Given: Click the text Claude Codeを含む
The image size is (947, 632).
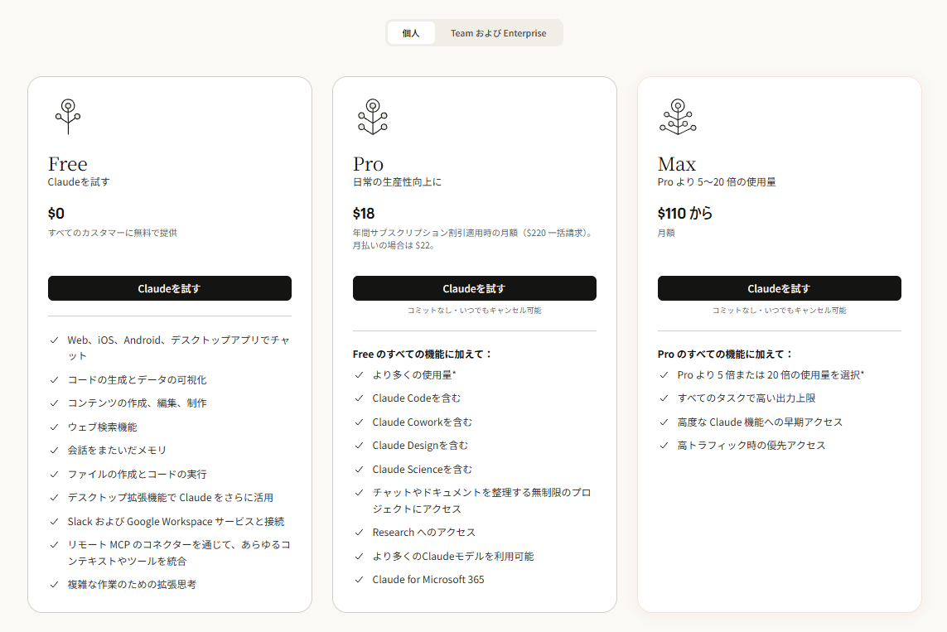Looking at the screenshot, I should 416,398.
